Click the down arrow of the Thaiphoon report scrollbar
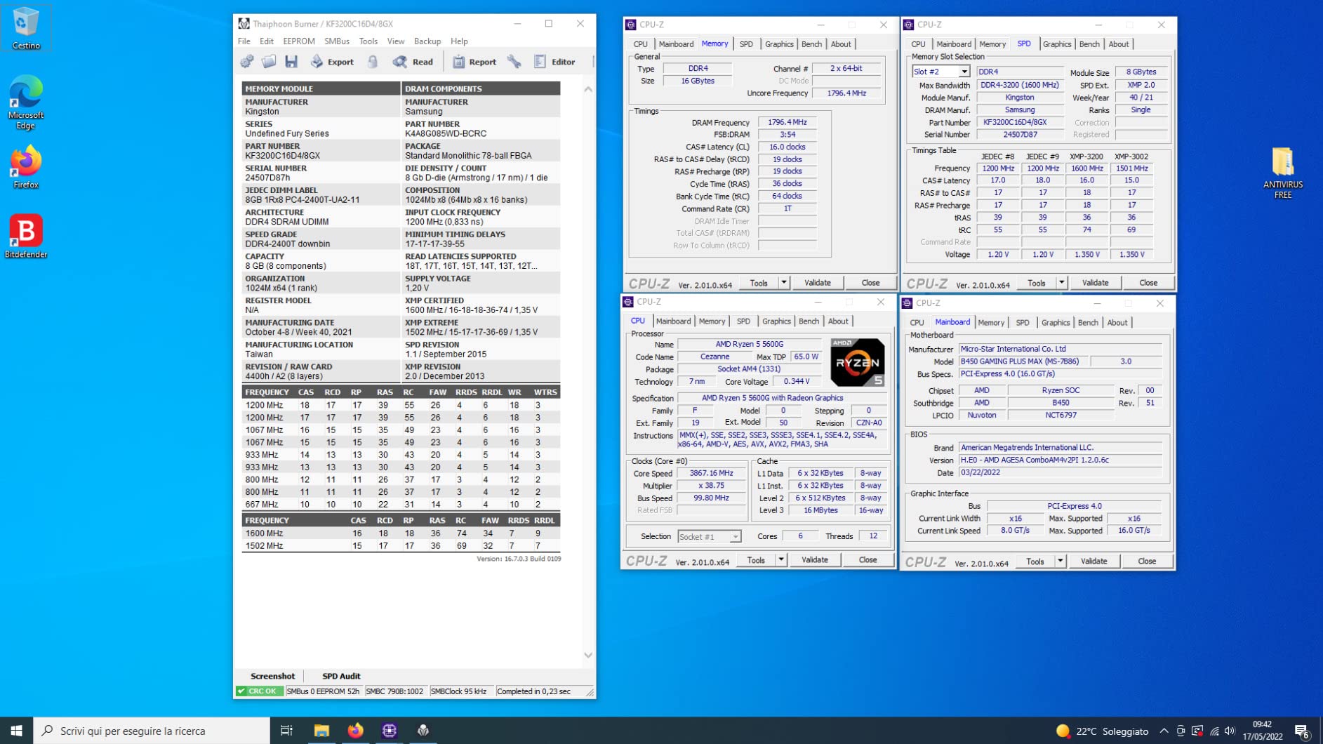1323x744 pixels. [588, 655]
